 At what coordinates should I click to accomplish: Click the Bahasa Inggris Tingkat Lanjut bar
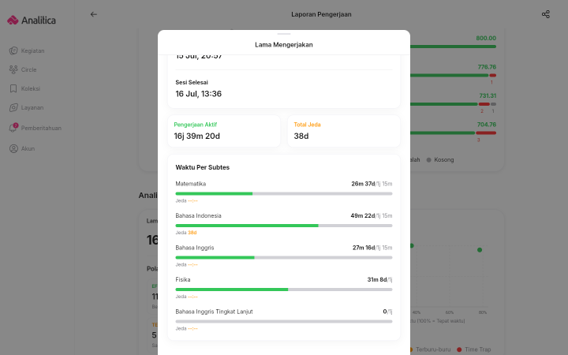click(284, 321)
